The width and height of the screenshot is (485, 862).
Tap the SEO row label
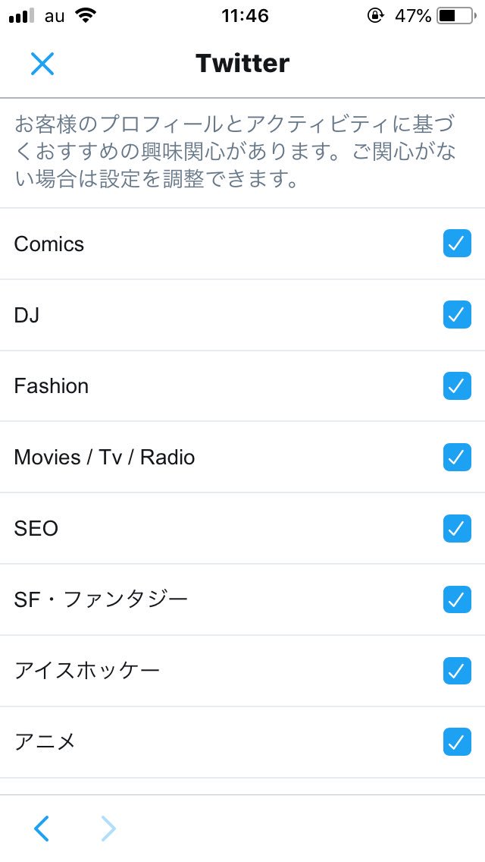pyautogui.click(x=36, y=529)
